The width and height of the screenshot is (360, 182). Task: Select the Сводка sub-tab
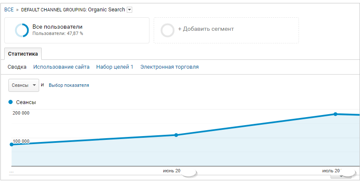(17, 67)
